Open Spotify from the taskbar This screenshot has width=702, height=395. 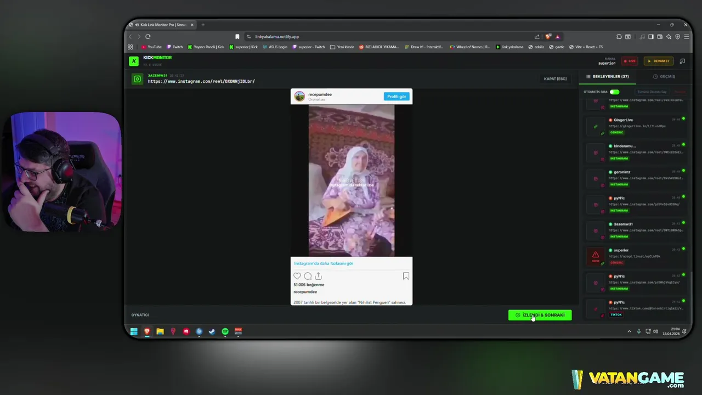click(x=225, y=331)
